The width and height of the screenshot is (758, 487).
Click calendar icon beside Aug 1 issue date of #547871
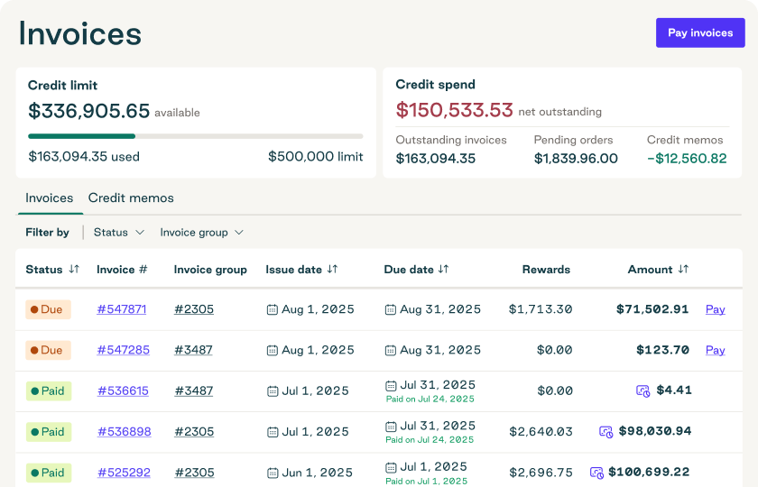[x=273, y=309]
